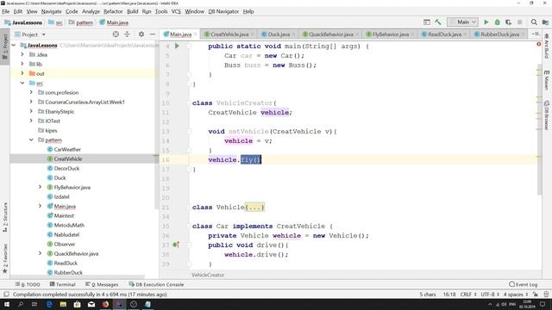This screenshot has width=552, height=310.
Task: Click the Stop process icon
Action: pos(519,22)
